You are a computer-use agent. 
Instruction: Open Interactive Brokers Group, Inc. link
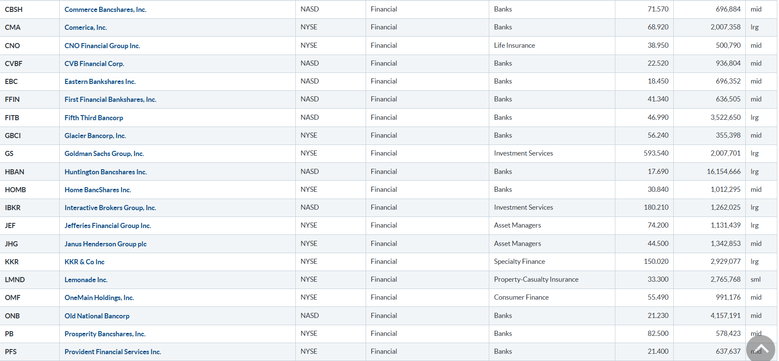tap(110, 208)
